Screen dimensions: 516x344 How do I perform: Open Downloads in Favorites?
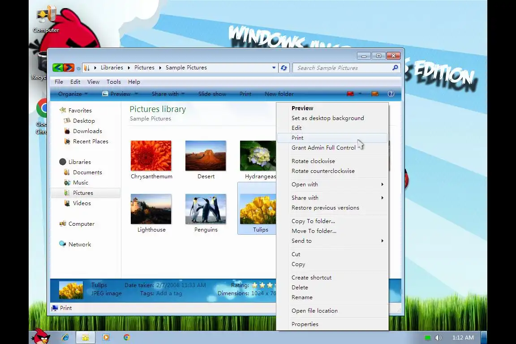tap(87, 131)
